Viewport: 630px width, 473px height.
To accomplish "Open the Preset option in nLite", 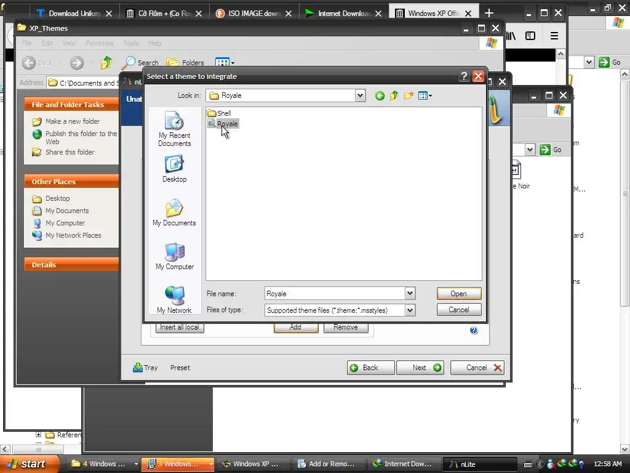I will coord(180,368).
